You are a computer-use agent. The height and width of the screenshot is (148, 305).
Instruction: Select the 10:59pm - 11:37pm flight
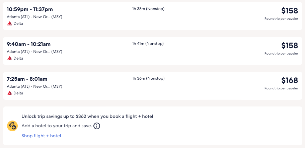pyautogui.click(x=30, y=9)
